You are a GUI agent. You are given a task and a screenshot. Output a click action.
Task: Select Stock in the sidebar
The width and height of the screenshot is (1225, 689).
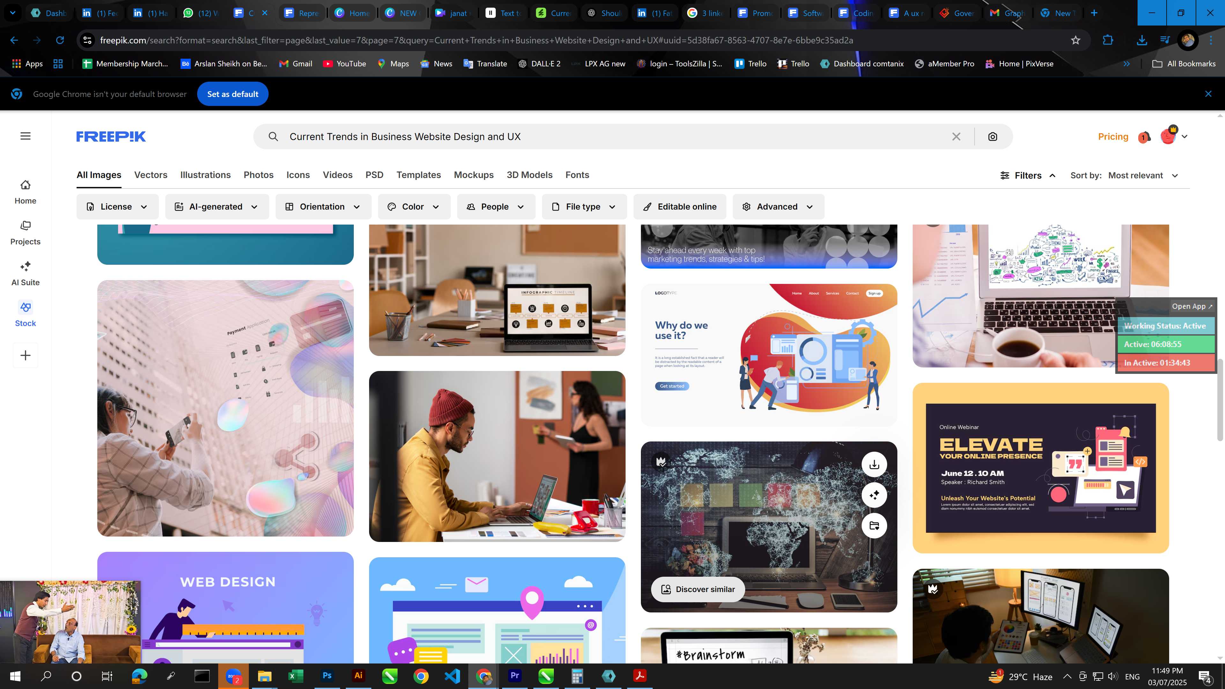coord(25,314)
